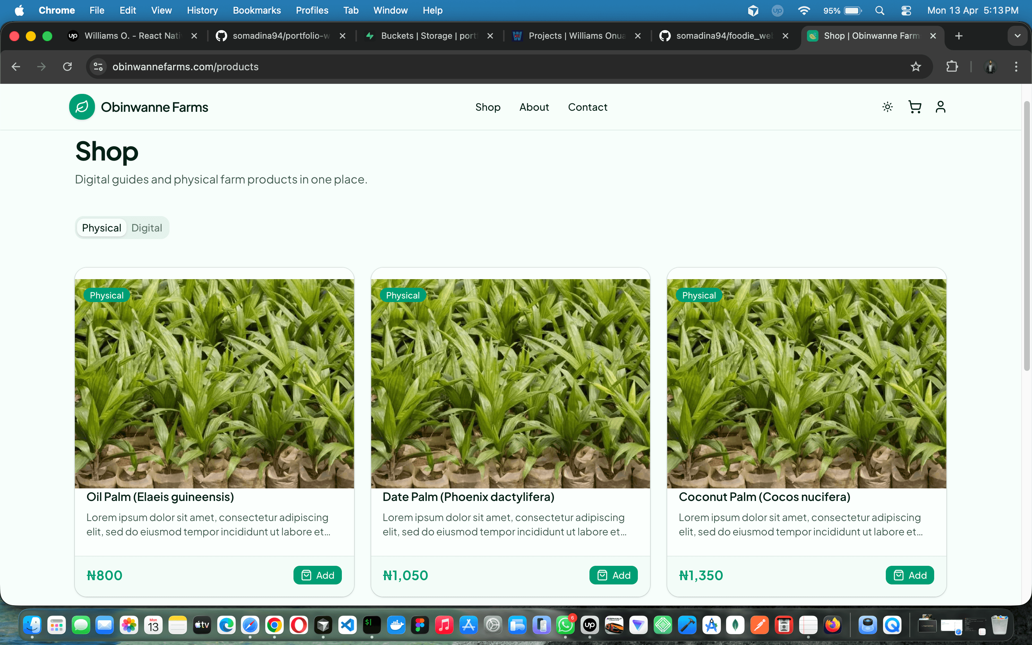Screen dimensions: 1032x645
Task: Open the Bookmarks menu
Action: [257, 10]
